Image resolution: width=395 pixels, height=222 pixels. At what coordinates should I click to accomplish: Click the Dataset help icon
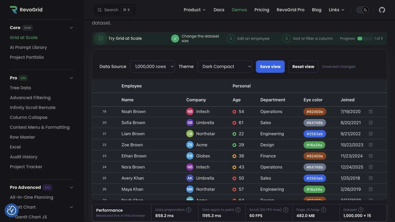pyautogui.click(x=361, y=210)
